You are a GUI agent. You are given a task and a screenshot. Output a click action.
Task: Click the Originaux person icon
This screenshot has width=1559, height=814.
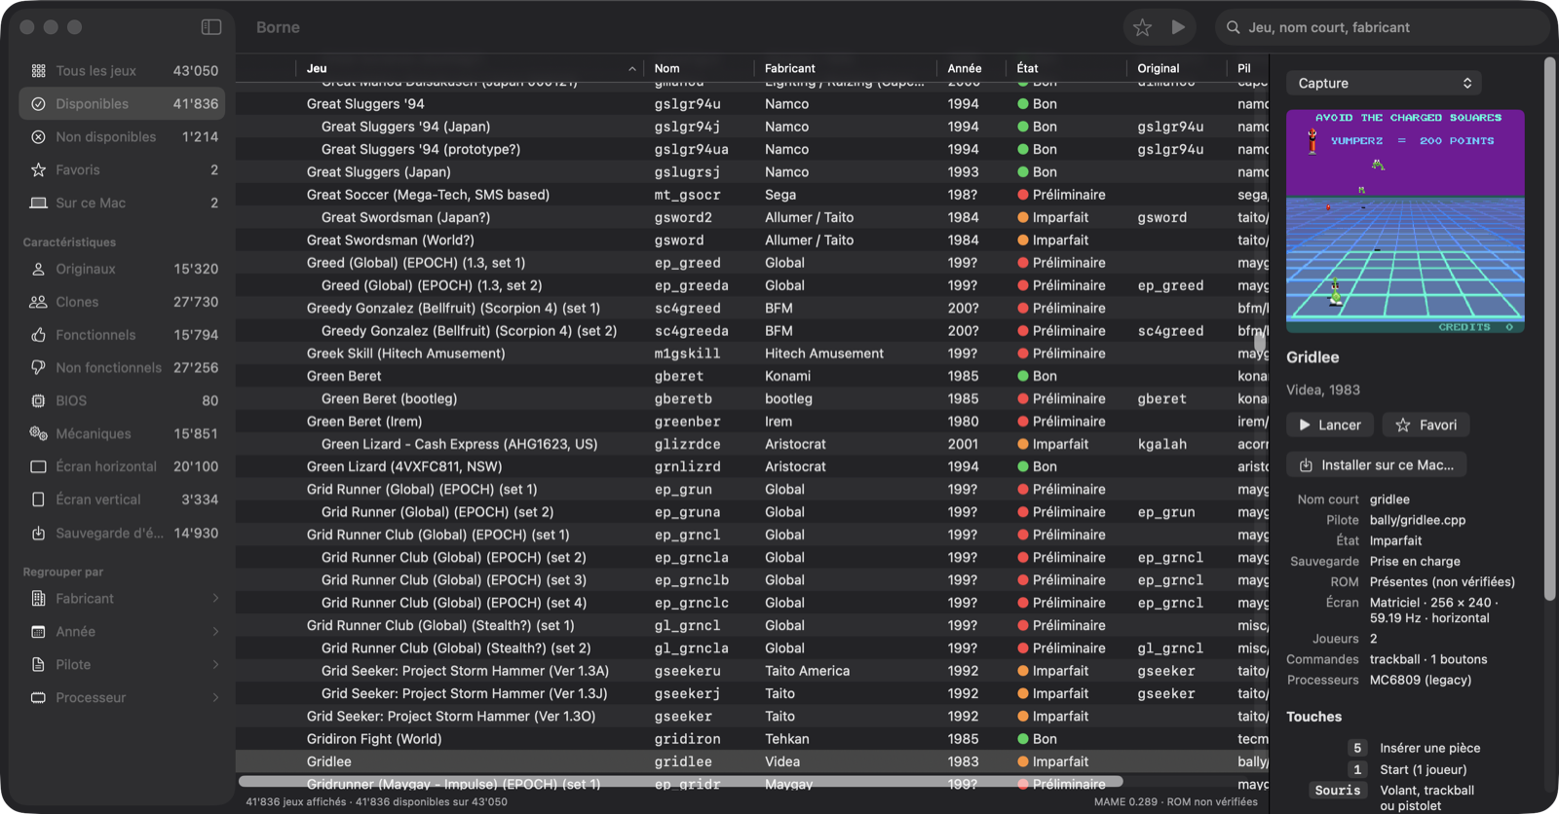pyautogui.click(x=39, y=270)
